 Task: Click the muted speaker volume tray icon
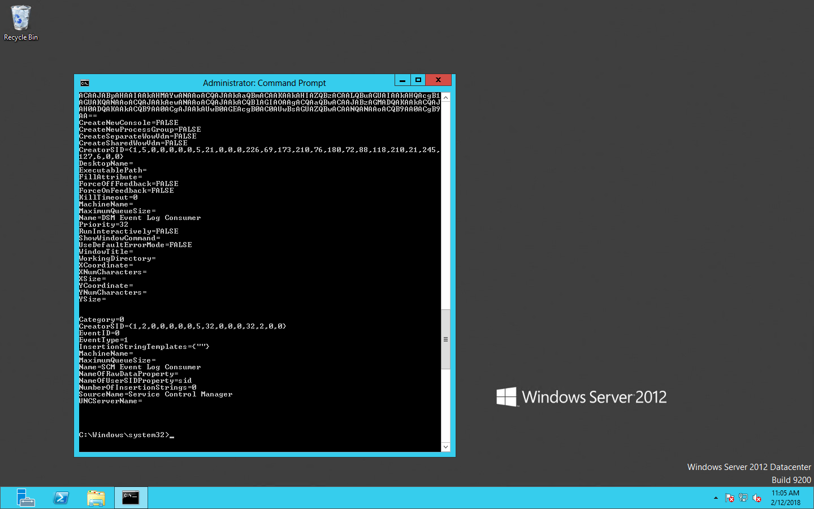click(x=757, y=498)
